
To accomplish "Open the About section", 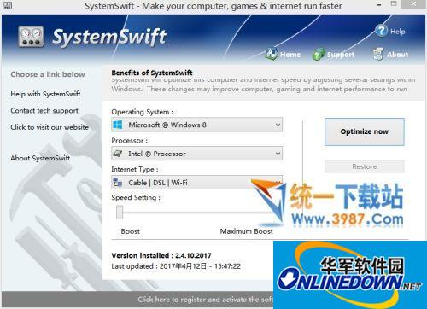I will click(397, 55).
